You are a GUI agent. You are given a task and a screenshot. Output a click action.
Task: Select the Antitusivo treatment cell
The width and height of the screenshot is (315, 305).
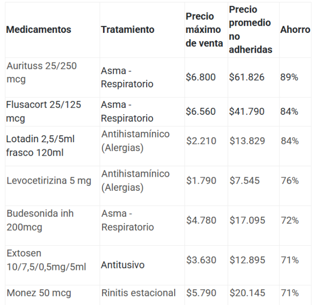122,265
